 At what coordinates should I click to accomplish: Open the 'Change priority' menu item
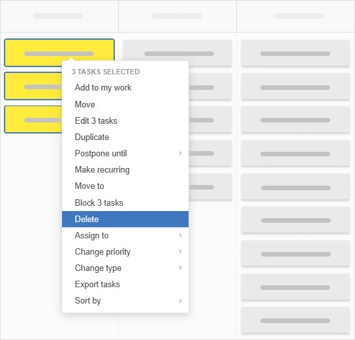click(125, 251)
